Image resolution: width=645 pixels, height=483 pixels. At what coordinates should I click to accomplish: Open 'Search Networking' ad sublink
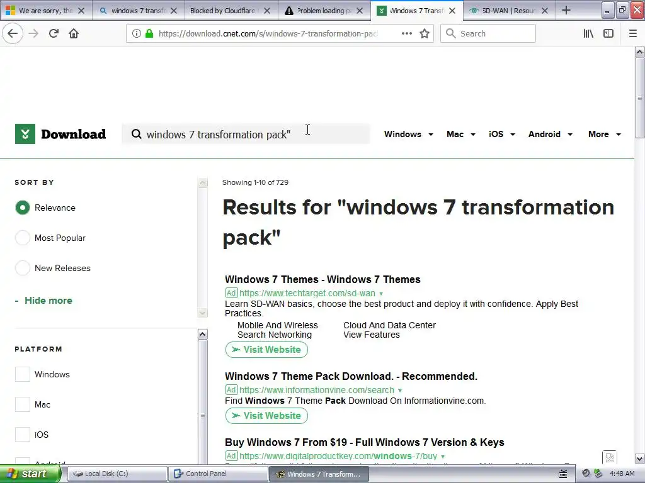click(x=275, y=335)
